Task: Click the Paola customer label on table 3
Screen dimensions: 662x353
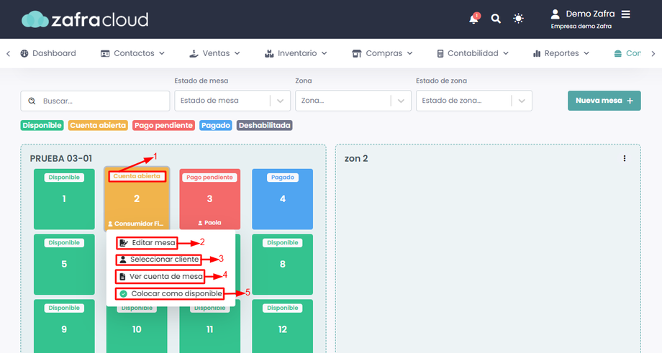Action: coord(210,223)
